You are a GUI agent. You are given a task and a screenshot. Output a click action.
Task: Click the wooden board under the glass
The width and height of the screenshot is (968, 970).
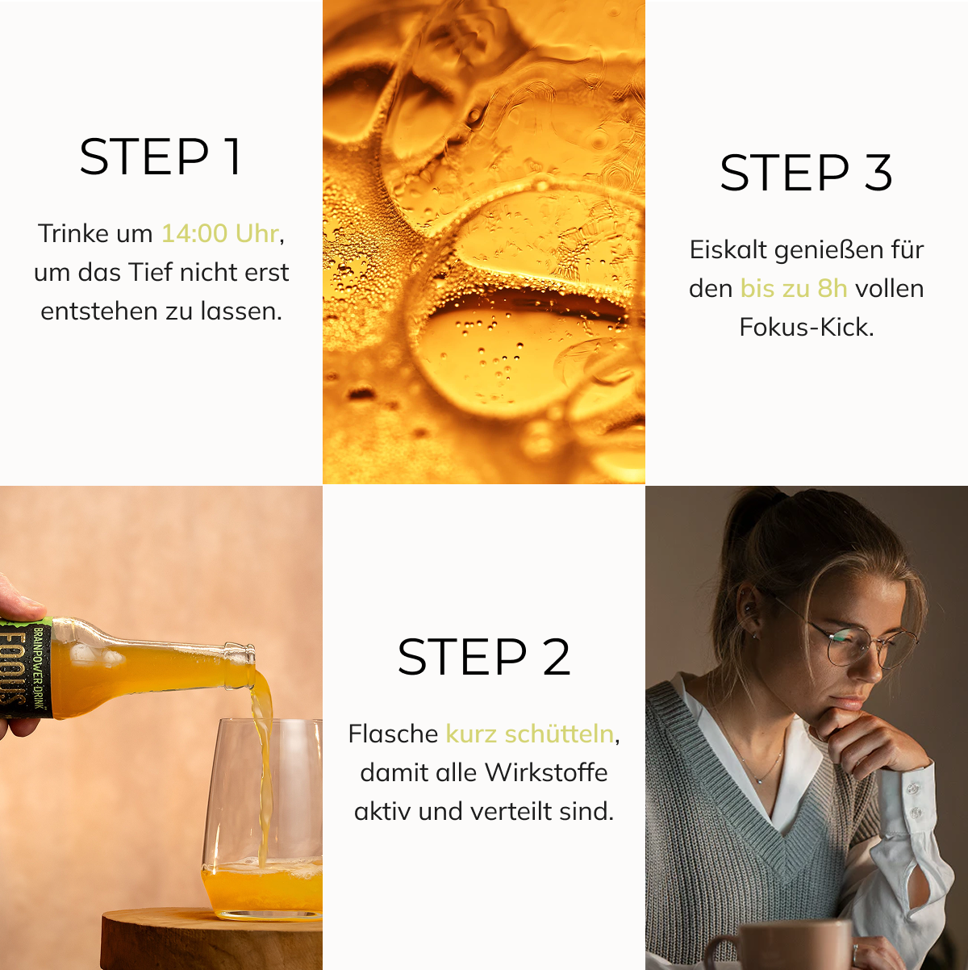[x=211, y=939]
